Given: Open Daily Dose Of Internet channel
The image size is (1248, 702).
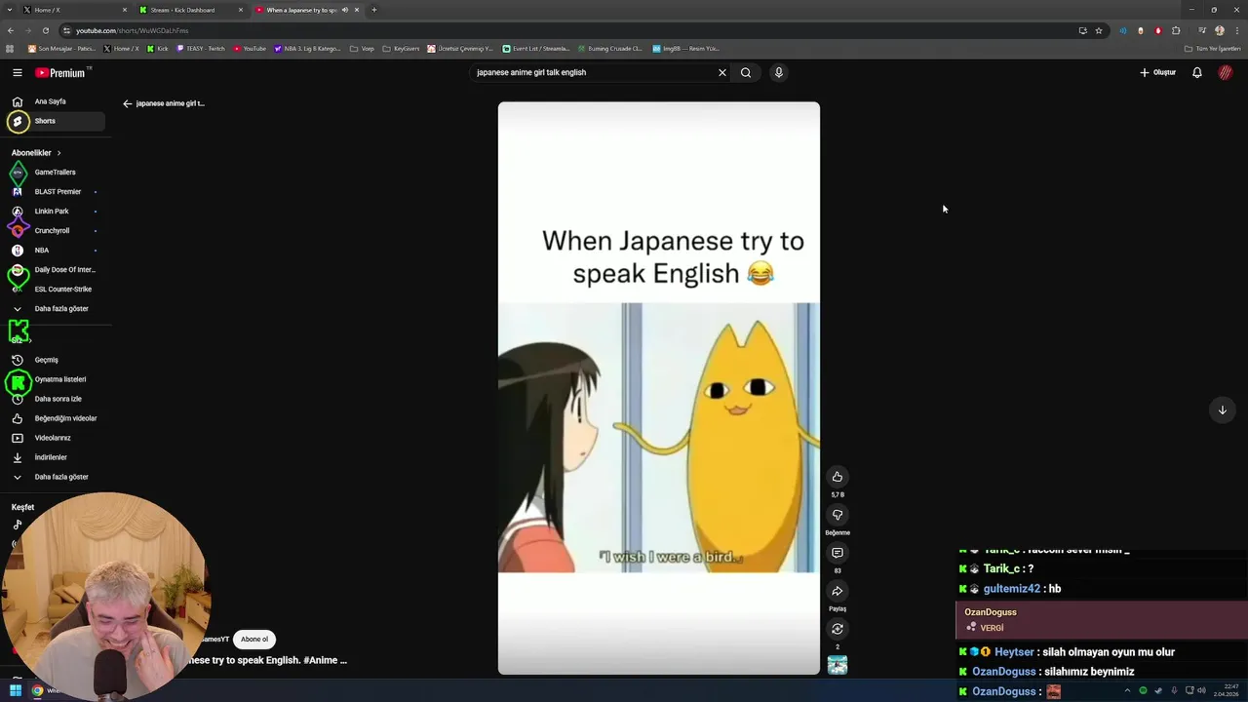Looking at the screenshot, I should [55, 270].
